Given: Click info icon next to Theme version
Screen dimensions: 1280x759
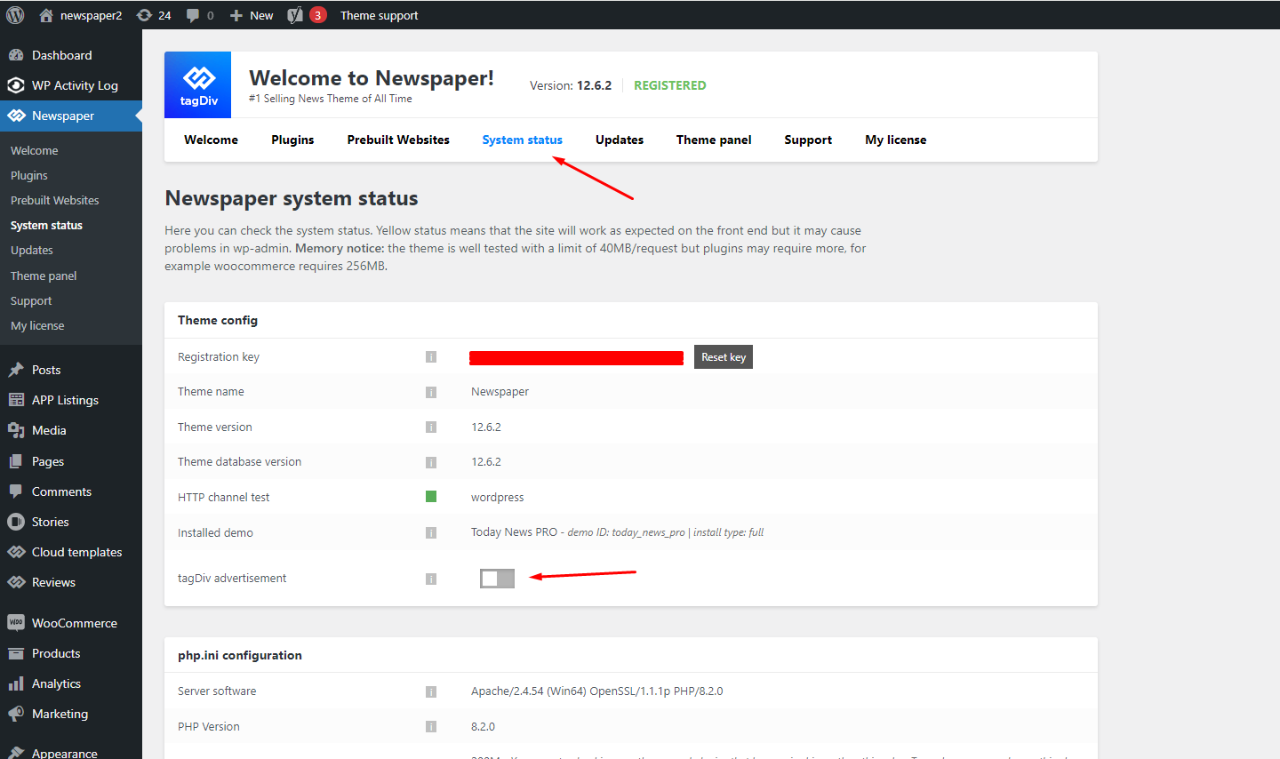Looking at the screenshot, I should point(431,427).
